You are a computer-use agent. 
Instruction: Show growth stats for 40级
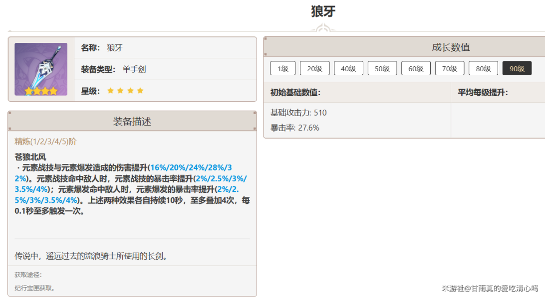348,69
